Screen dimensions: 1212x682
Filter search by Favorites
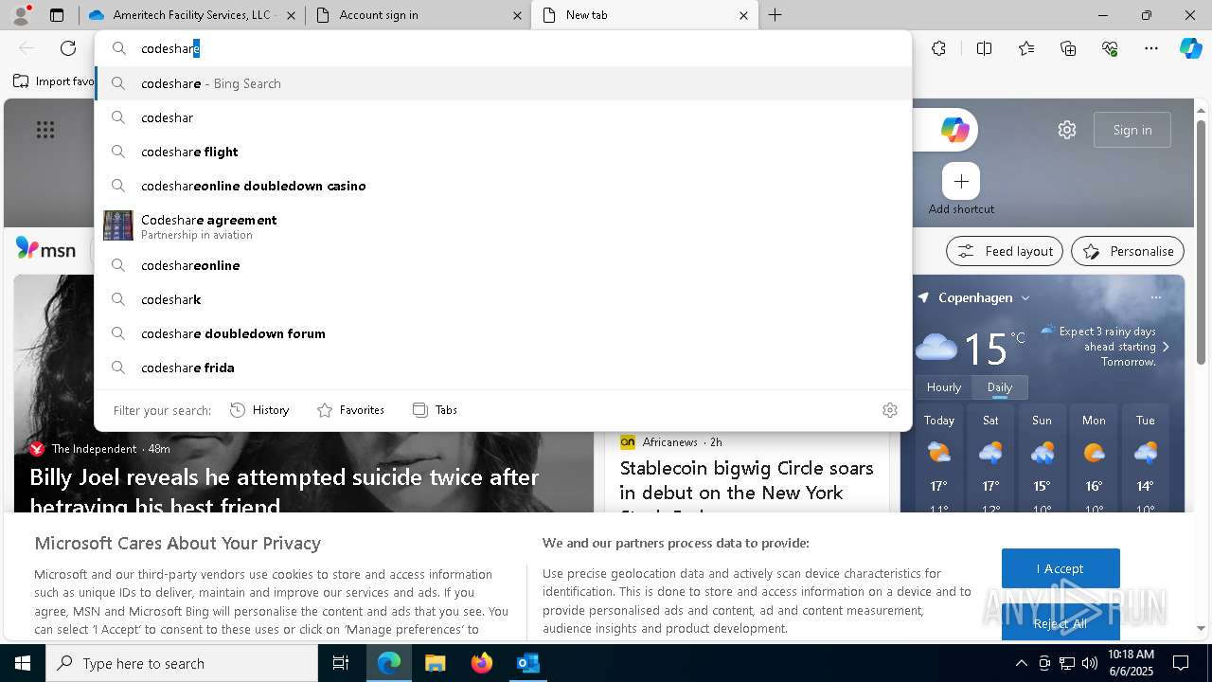click(x=350, y=410)
